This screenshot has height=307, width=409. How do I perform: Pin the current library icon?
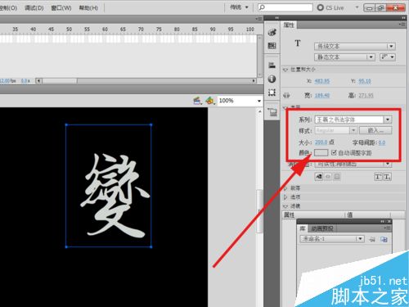tap(372, 239)
